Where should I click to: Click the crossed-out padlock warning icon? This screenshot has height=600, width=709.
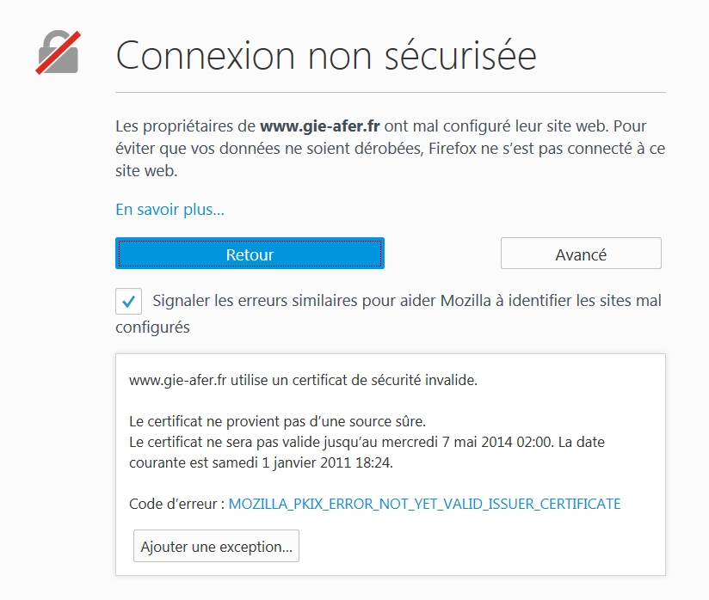coord(58,52)
